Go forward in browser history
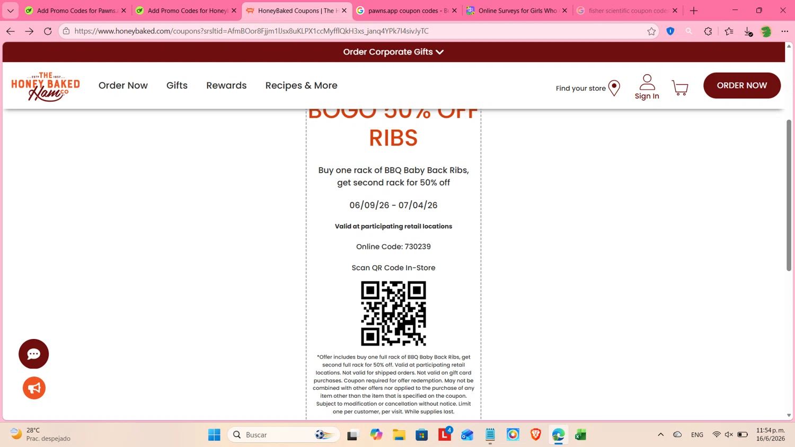 point(29,31)
